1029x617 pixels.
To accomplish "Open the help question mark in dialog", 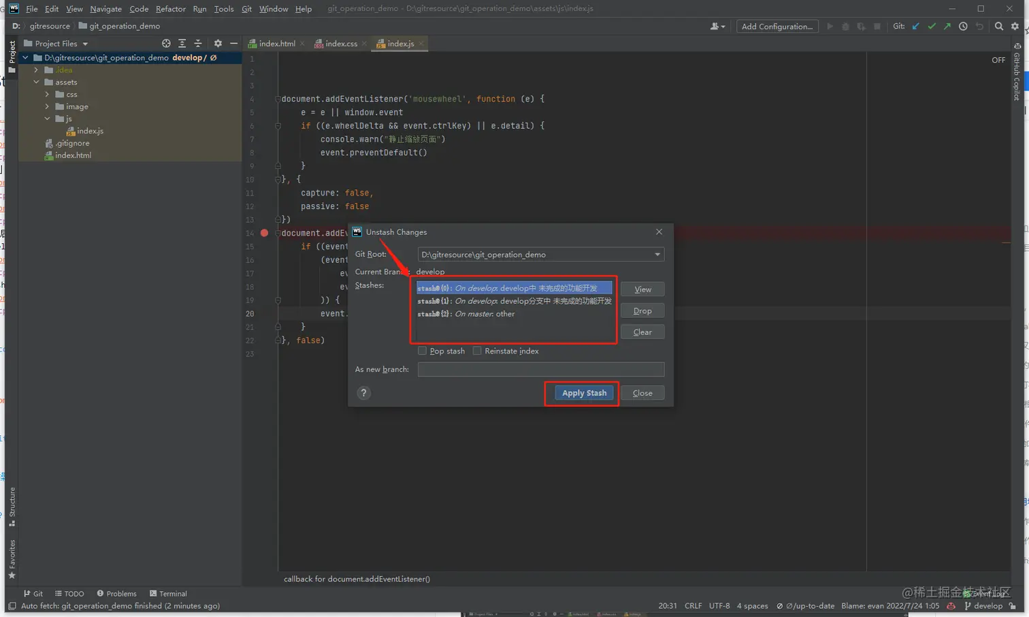I will coord(363,393).
